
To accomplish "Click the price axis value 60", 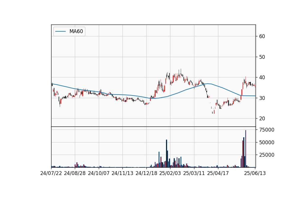I will [262, 36].
